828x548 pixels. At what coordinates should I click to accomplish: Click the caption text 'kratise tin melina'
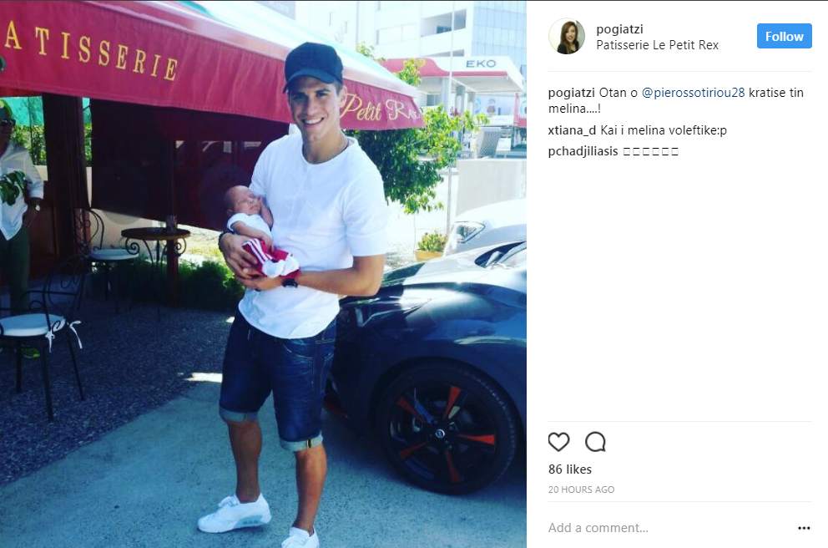[676, 100]
